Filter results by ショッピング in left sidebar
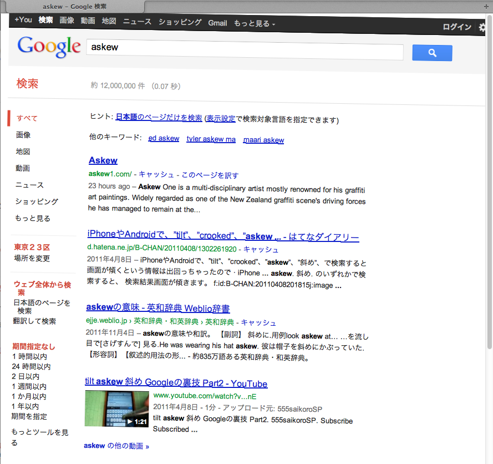The height and width of the screenshot is (464, 493). pos(37,201)
